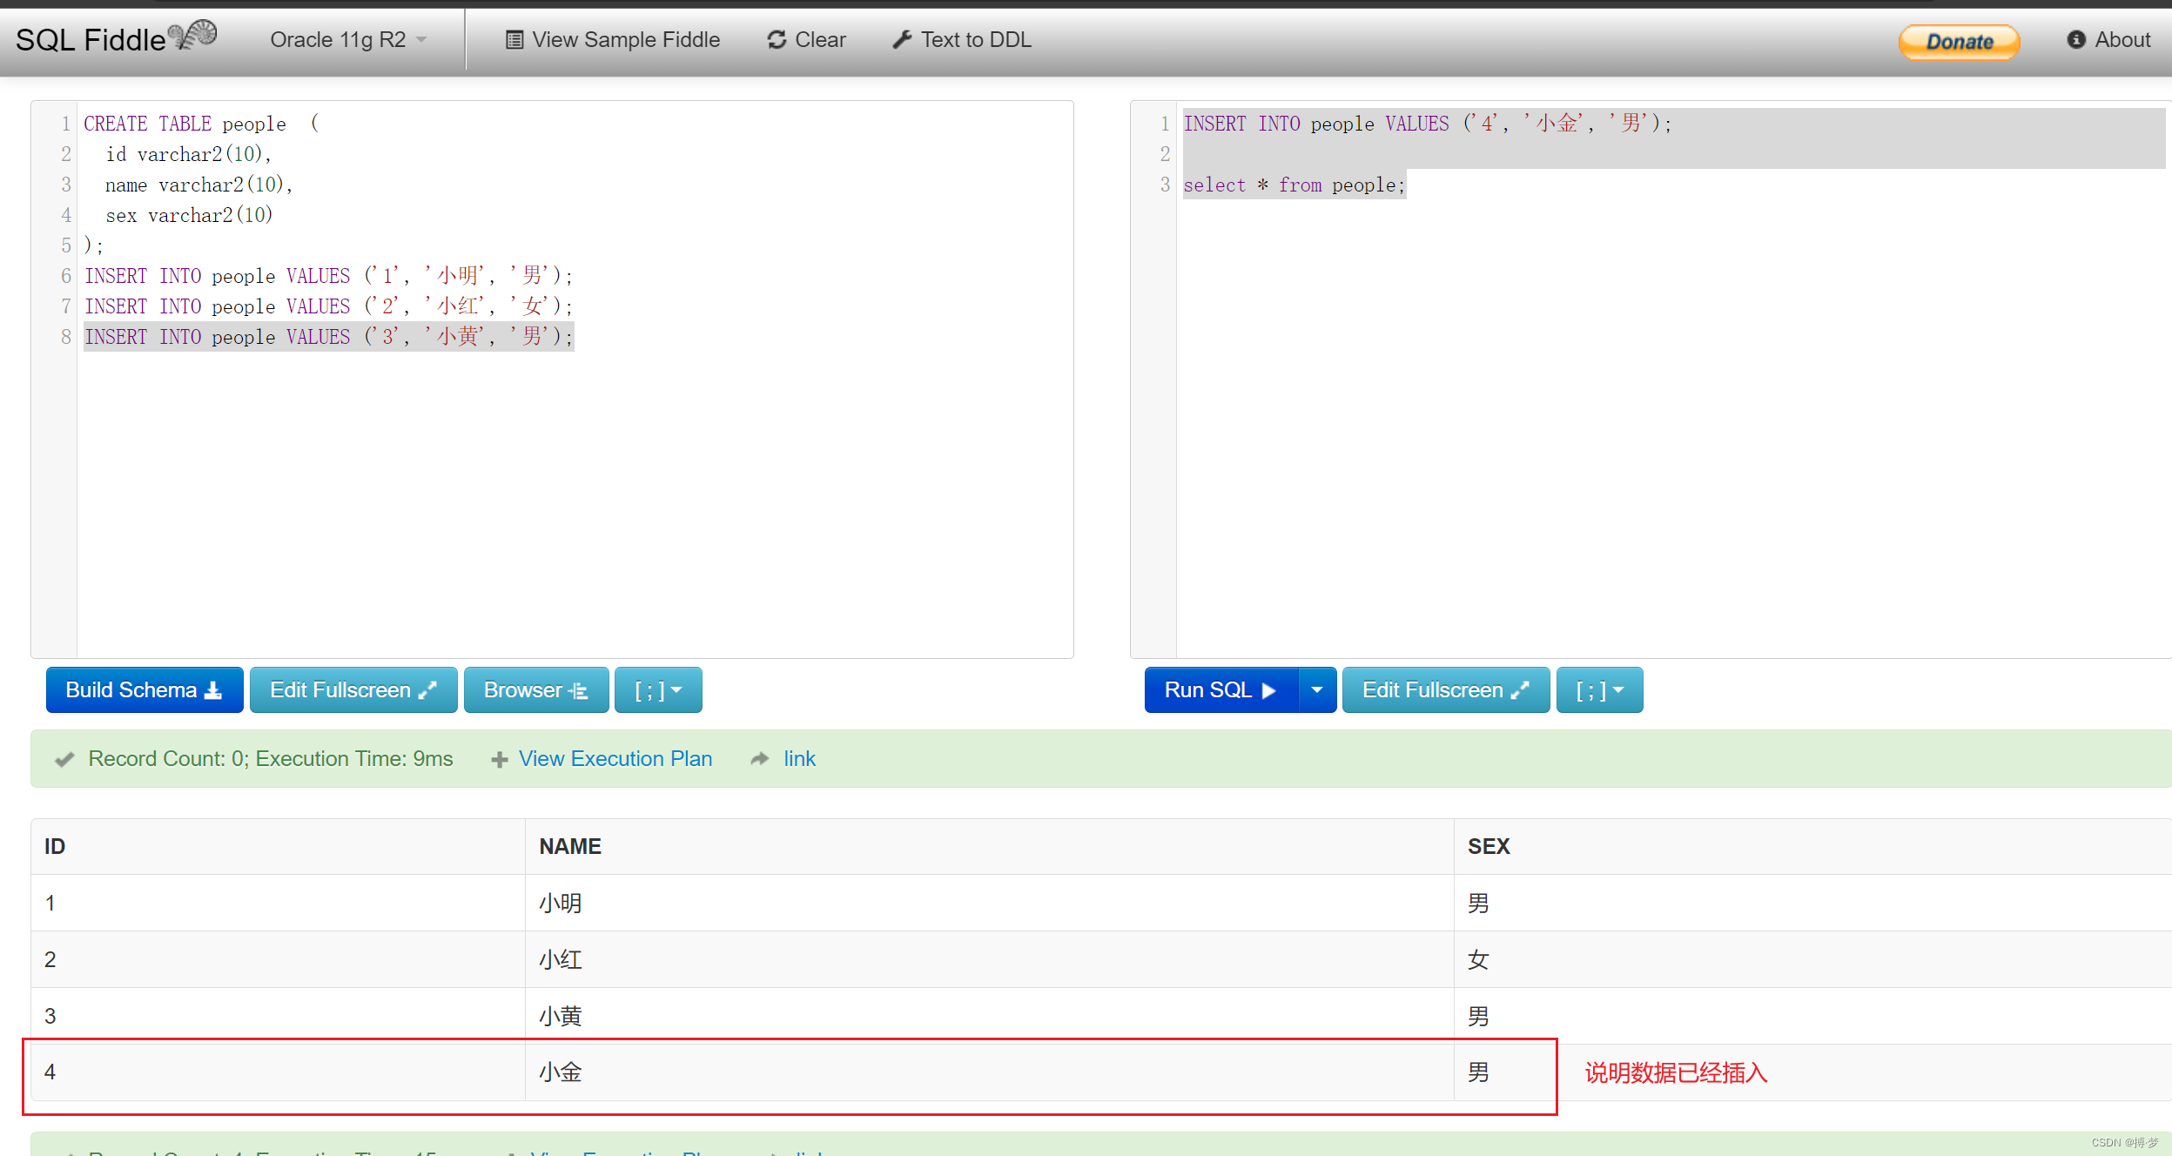Open Text to DDL tool
This screenshot has width=2172, height=1156.
tap(962, 40)
